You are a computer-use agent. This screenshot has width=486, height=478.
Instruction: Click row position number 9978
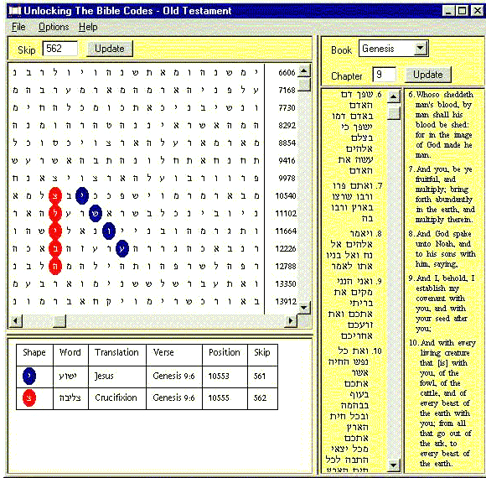(287, 179)
